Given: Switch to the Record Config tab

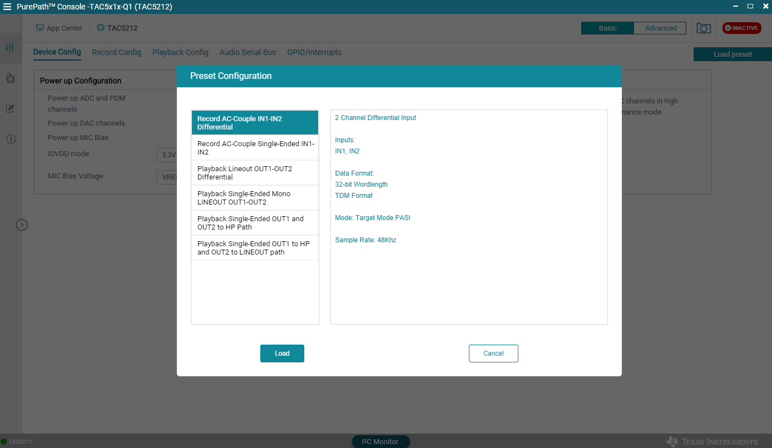Looking at the screenshot, I should [116, 52].
